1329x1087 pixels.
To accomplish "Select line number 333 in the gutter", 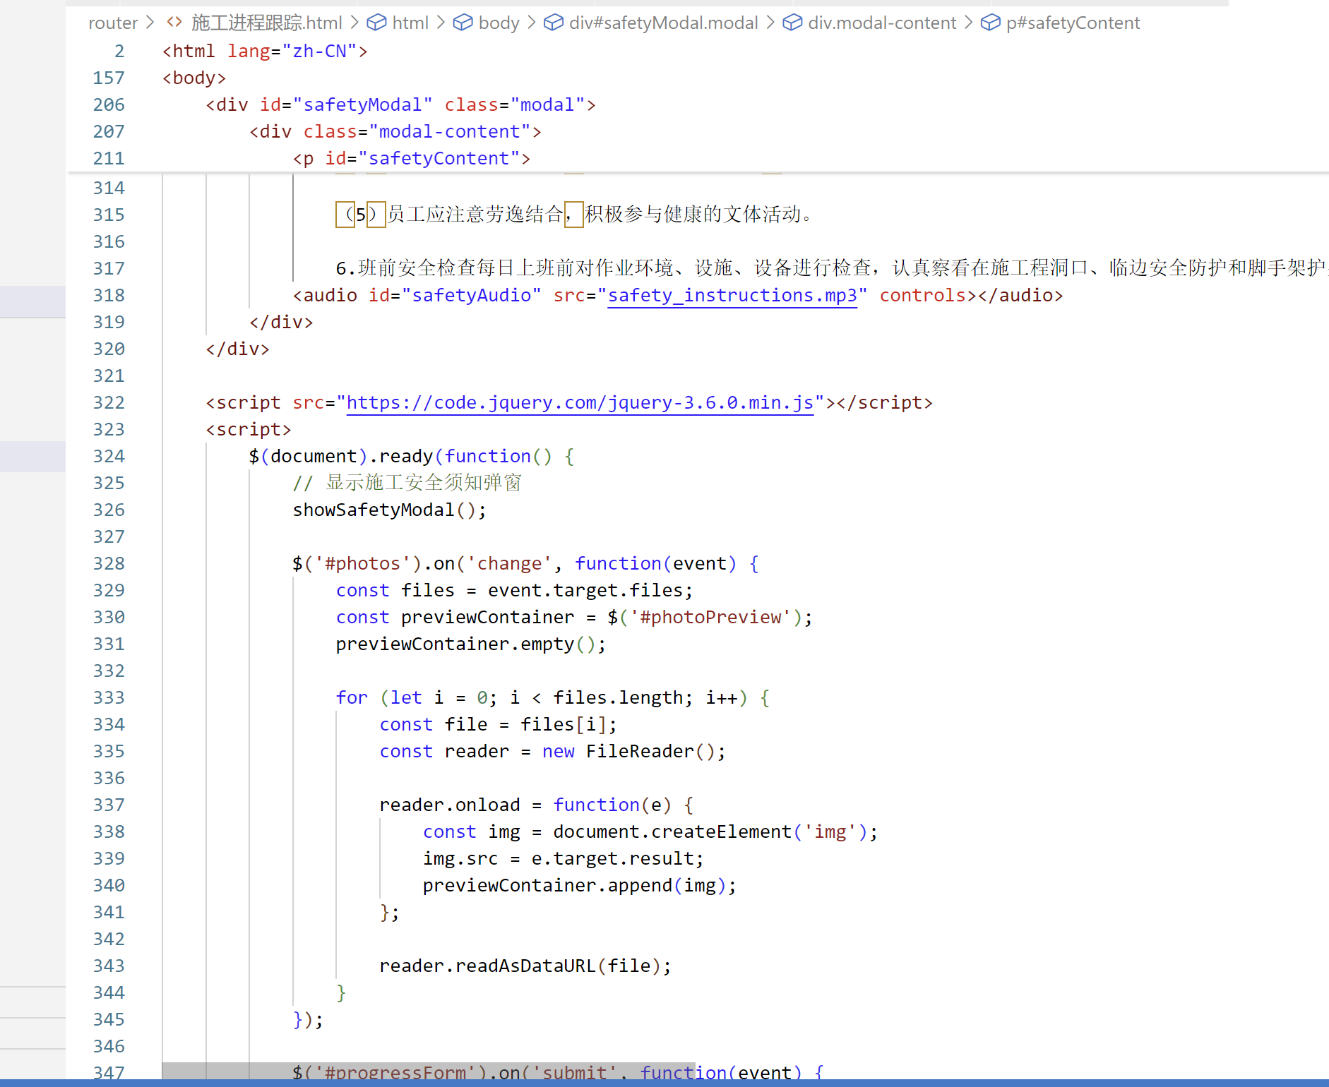I will pyautogui.click(x=109, y=697).
